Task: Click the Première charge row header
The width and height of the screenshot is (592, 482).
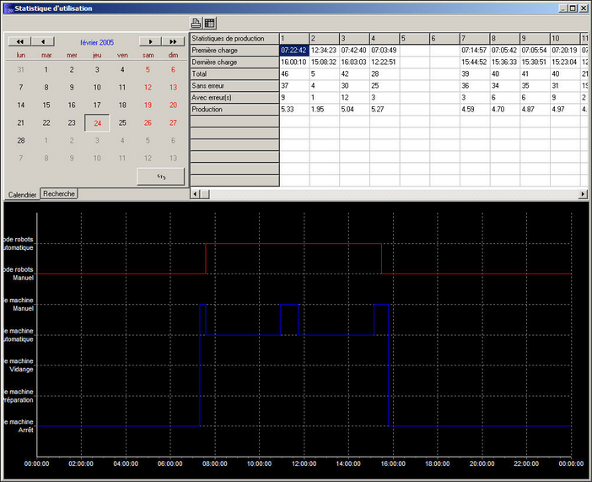Action: (234, 51)
